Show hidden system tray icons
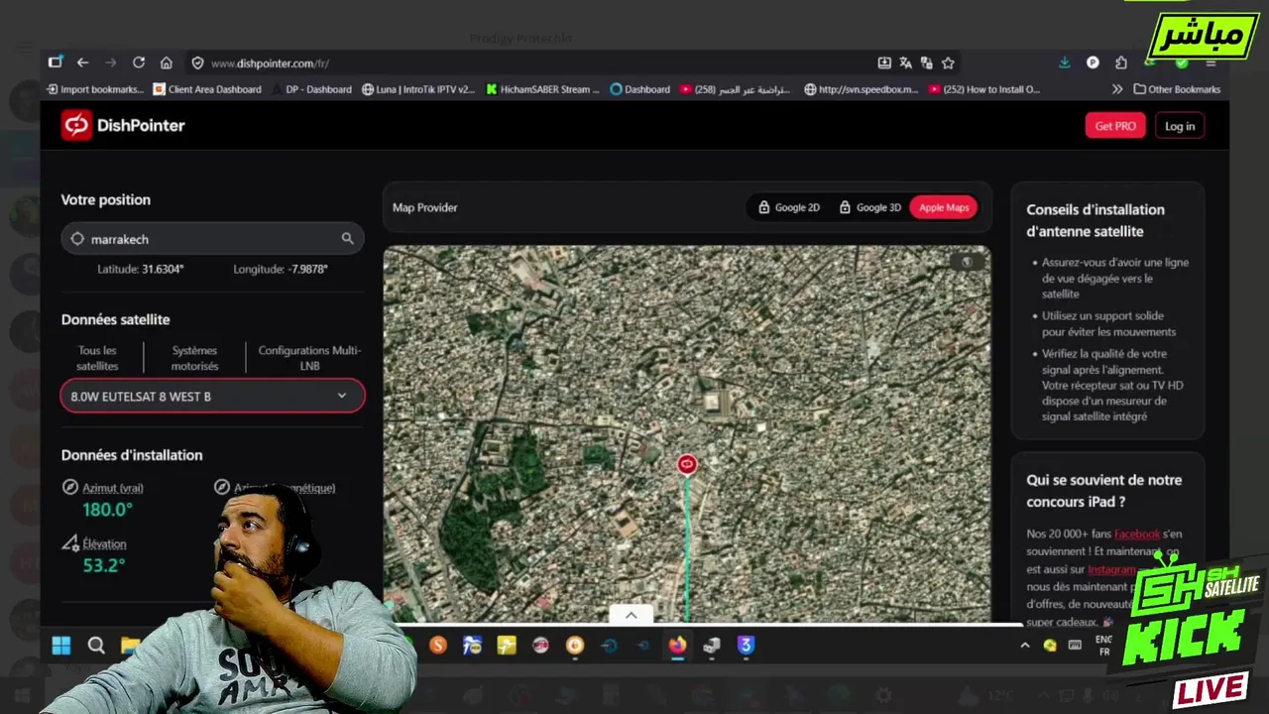The width and height of the screenshot is (1269, 714). 1025,646
